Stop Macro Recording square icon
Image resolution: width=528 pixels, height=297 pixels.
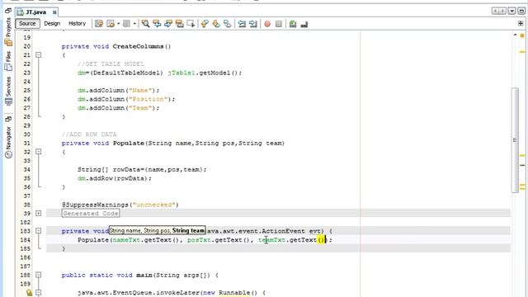pyautogui.click(x=279, y=24)
